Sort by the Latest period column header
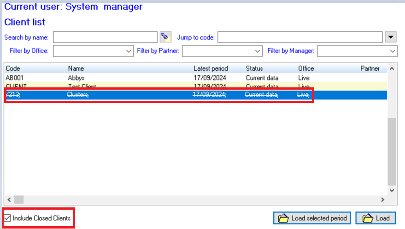Image resolution: width=405 pixels, height=229 pixels. tap(211, 69)
